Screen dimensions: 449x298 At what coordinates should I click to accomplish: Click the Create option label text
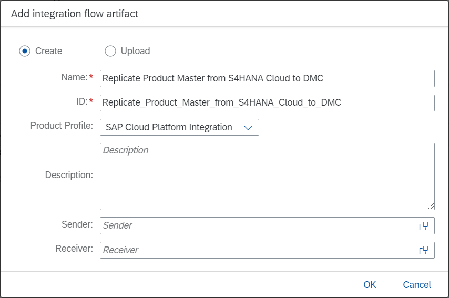point(49,51)
